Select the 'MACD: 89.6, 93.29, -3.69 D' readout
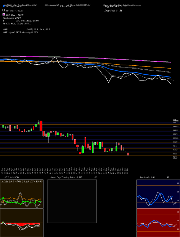This screenshot has height=237, width=180. tap(17, 24)
